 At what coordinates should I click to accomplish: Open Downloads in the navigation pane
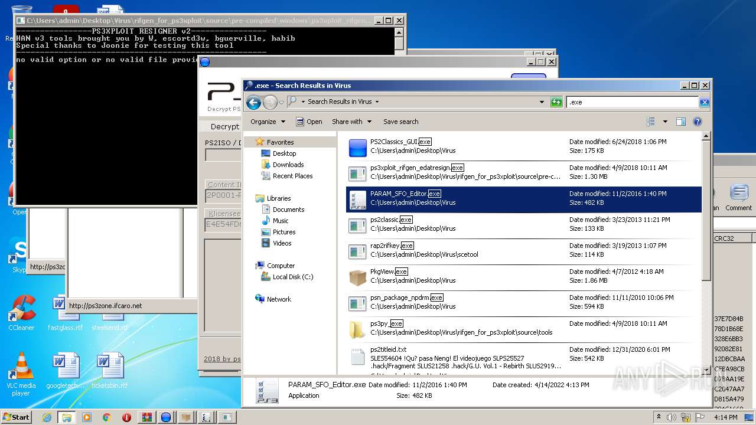[x=288, y=165]
